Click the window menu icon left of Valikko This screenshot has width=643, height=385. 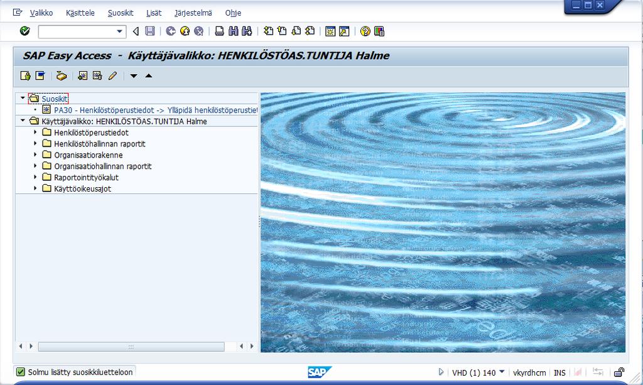[18, 13]
